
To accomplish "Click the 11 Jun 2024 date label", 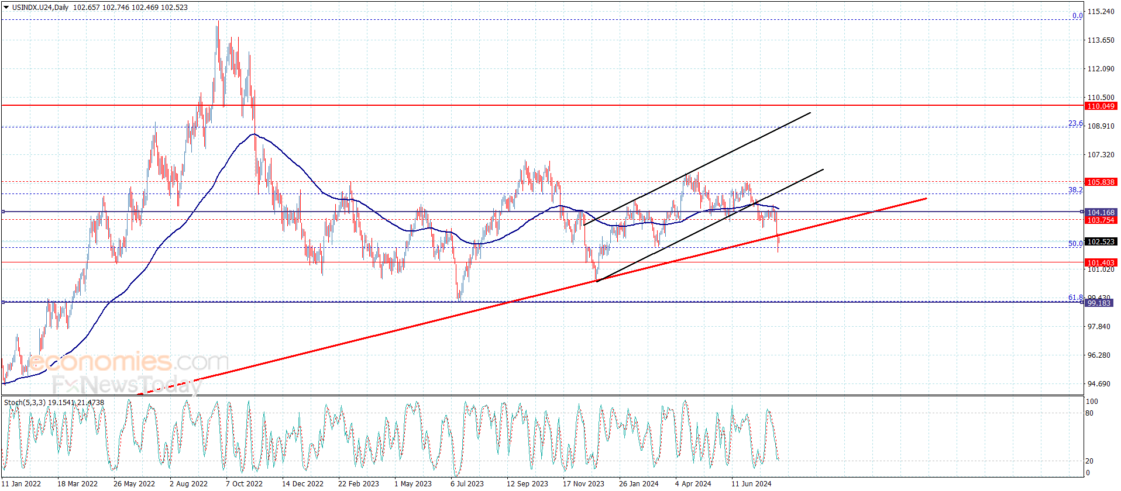I will pos(751,483).
